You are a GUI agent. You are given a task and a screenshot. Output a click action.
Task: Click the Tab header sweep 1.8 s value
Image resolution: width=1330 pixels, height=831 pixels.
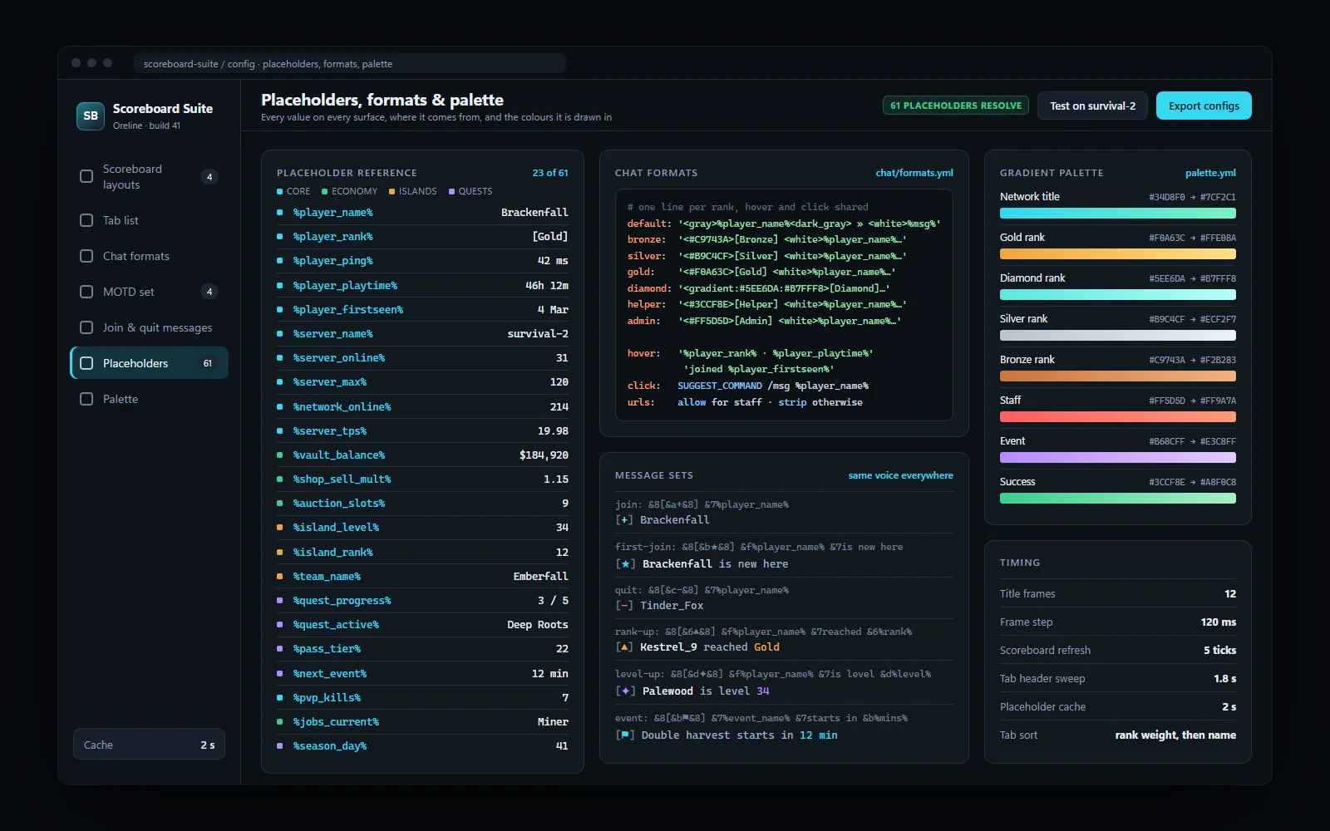tap(1224, 679)
